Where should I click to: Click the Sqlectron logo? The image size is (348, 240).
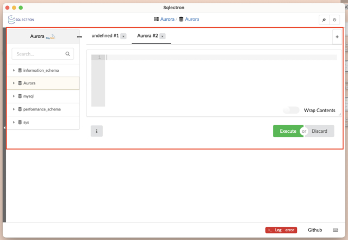[x=21, y=20]
